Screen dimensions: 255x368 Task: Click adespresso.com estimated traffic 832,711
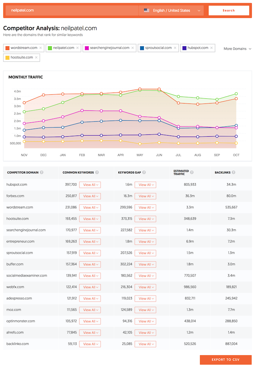click(x=190, y=298)
